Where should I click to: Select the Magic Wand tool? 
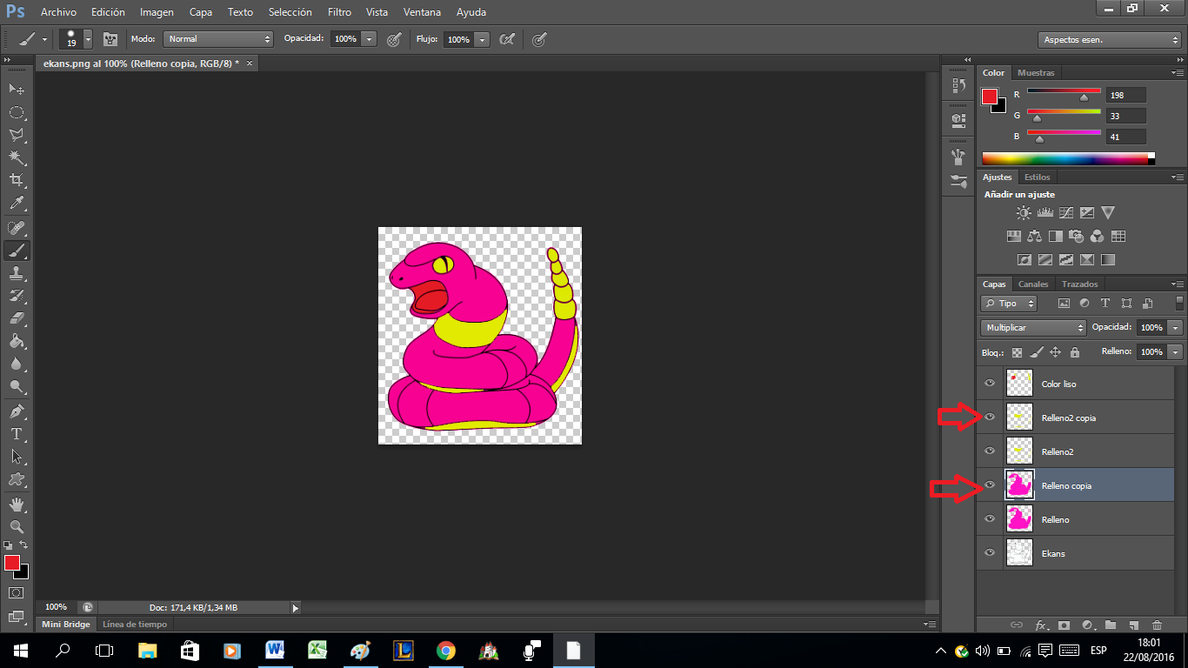17,157
